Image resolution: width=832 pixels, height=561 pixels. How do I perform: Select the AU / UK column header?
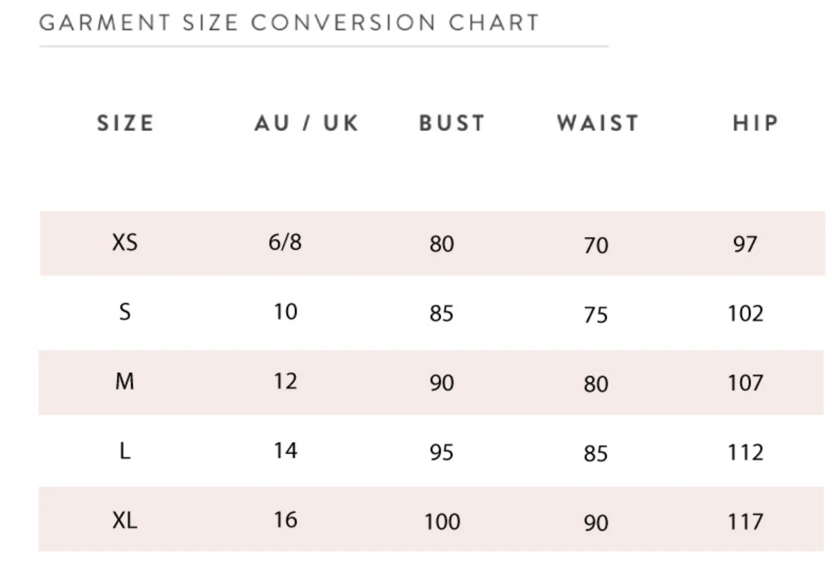[306, 123]
